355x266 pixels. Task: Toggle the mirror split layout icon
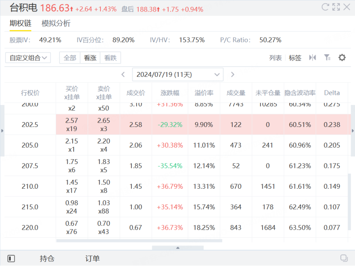pyautogui.click(x=312, y=58)
